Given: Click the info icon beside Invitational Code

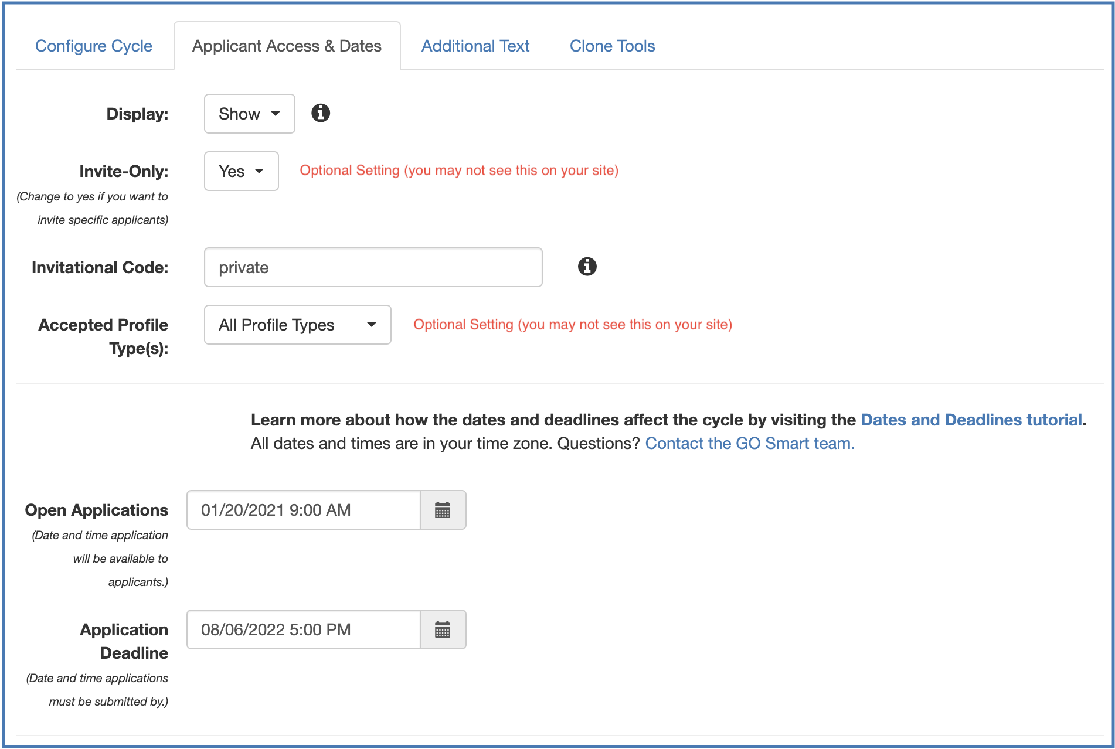Looking at the screenshot, I should click(x=587, y=267).
